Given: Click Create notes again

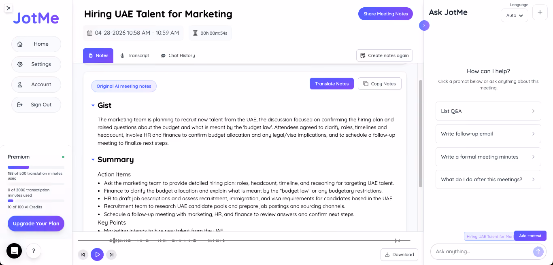Looking at the screenshot, I should click(385, 55).
